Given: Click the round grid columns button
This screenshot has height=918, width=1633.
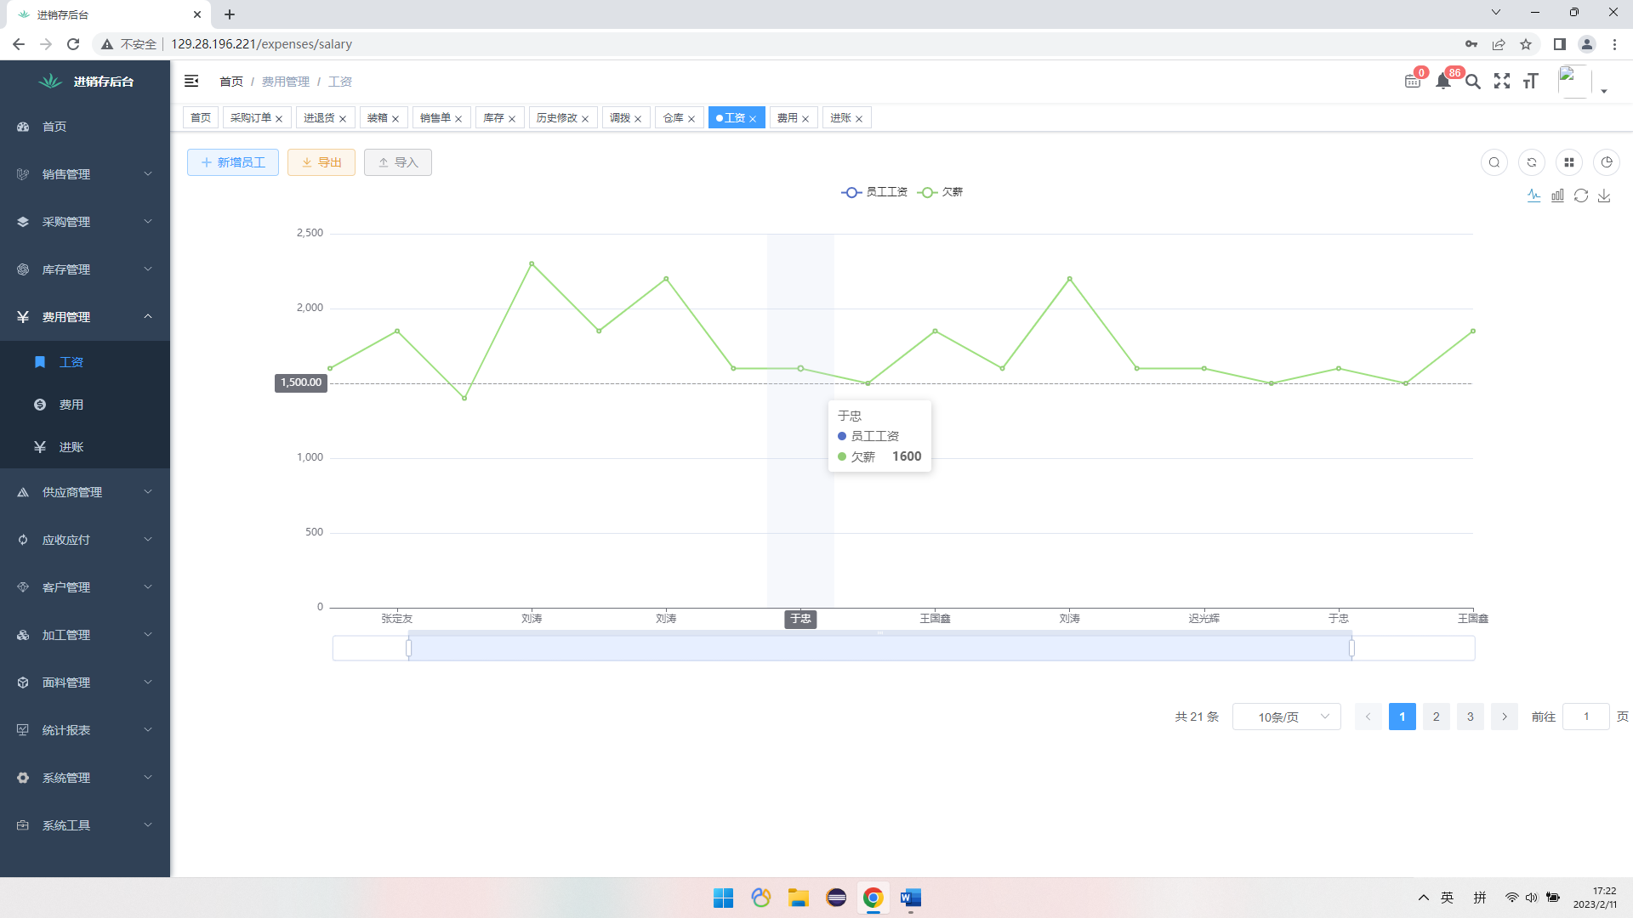Looking at the screenshot, I should [1569, 162].
